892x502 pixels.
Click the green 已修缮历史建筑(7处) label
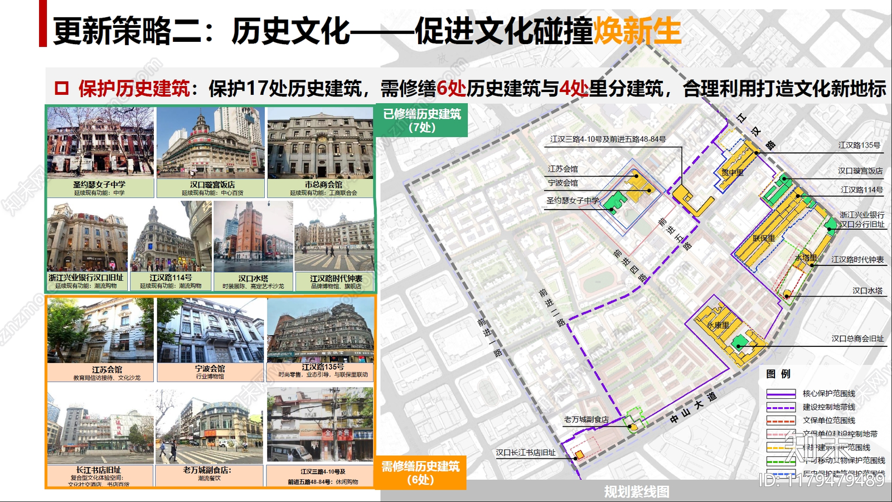coord(422,120)
